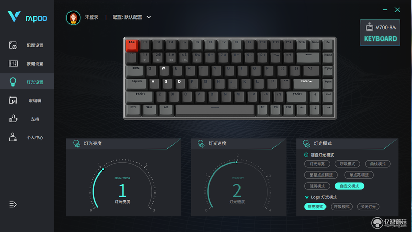Click the 按键设置 key settings icon
This screenshot has height=232, width=412.
(13, 63)
